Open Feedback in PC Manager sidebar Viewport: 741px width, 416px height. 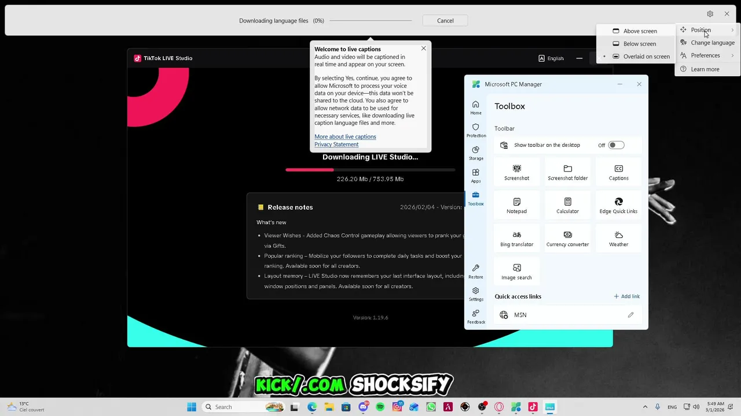(x=476, y=317)
